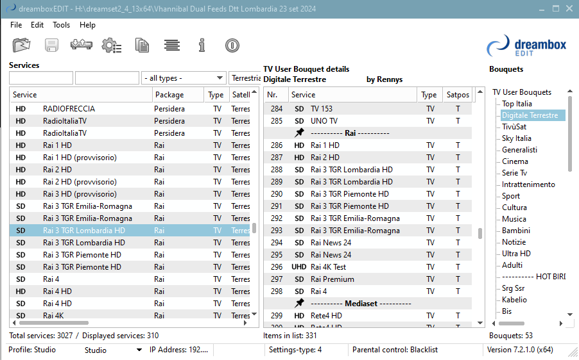This screenshot has height=360, width=579.
Task: Sort bouquet details by Satpos column header
Action: 458,95
